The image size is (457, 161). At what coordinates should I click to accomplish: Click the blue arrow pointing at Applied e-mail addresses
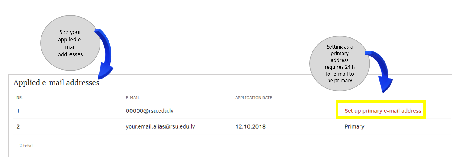(106, 54)
